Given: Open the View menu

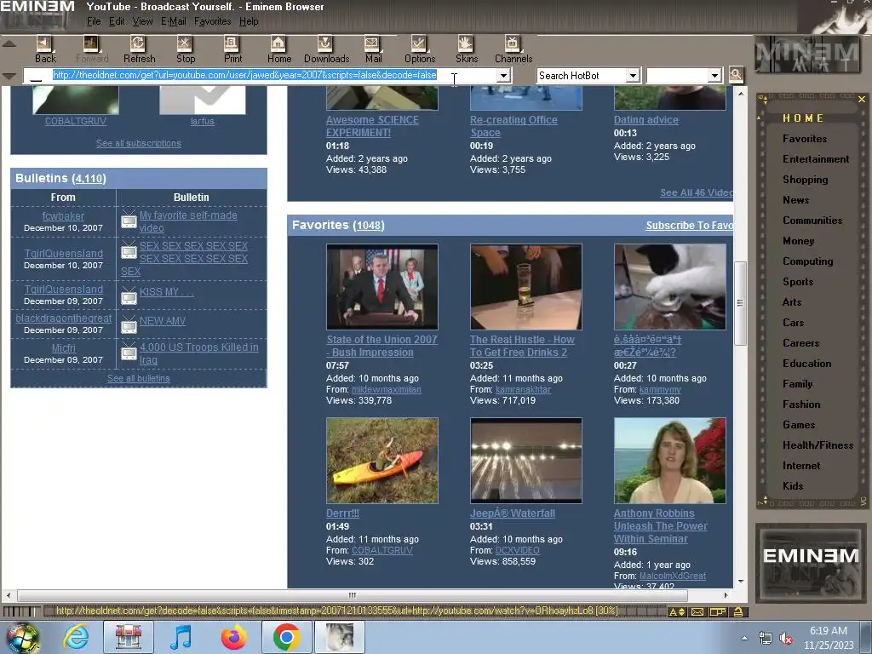Looking at the screenshot, I should tap(142, 21).
